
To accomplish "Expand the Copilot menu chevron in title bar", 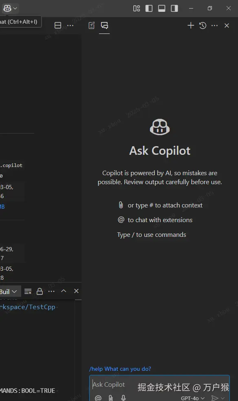I will pos(15,9).
